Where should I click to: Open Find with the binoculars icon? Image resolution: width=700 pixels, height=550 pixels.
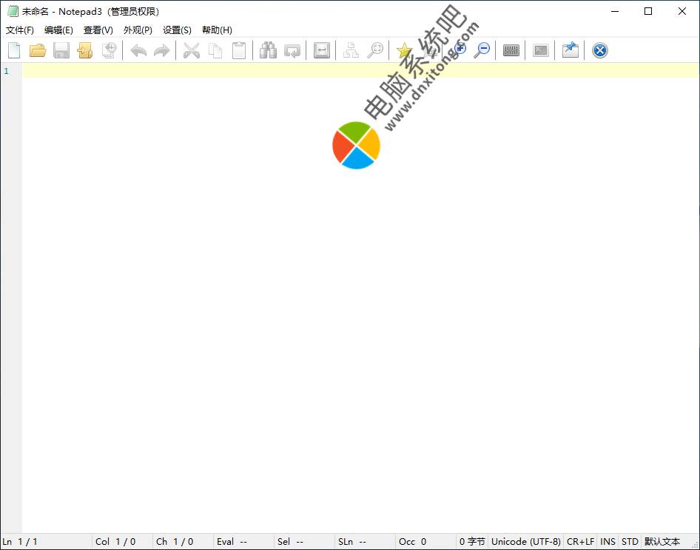tap(269, 50)
